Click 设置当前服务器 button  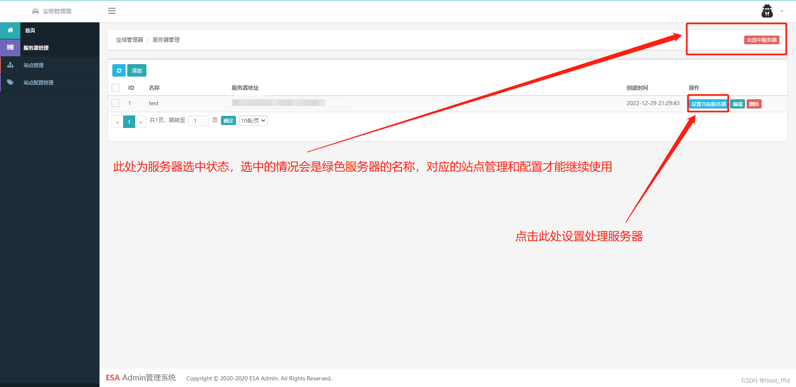tap(709, 104)
